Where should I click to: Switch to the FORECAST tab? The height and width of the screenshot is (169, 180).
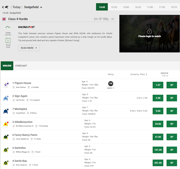(x=21, y=66)
